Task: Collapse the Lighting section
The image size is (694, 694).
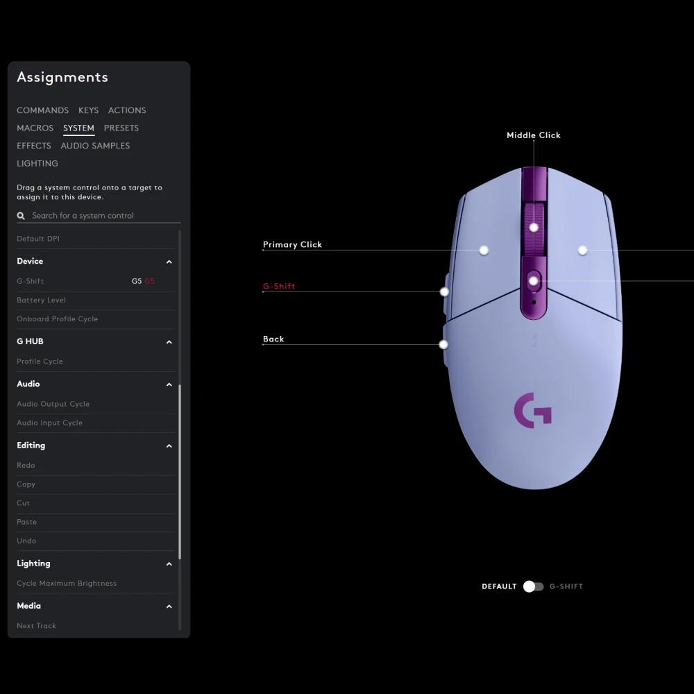Action: (x=169, y=564)
